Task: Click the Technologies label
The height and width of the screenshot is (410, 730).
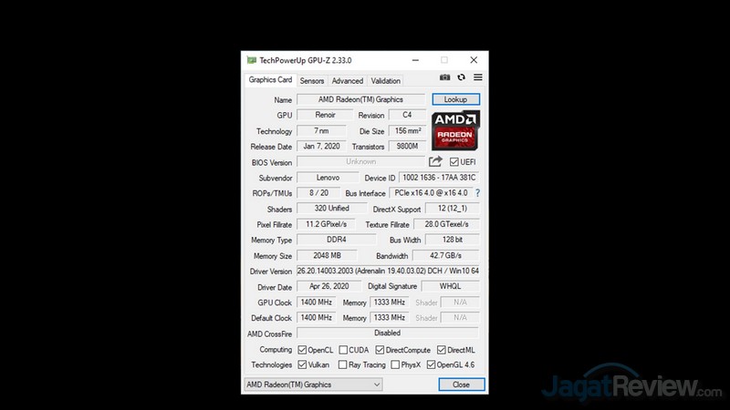Action: click(x=271, y=365)
